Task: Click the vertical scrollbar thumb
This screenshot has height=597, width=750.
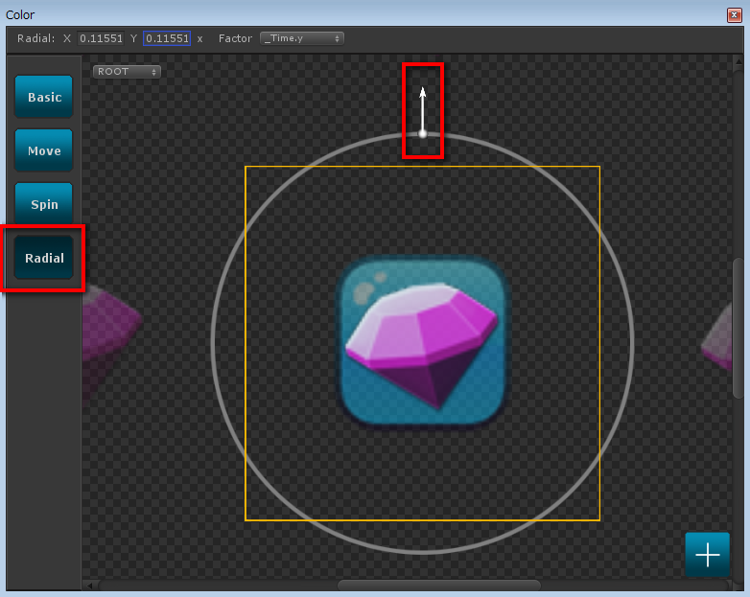Action: (x=738, y=328)
